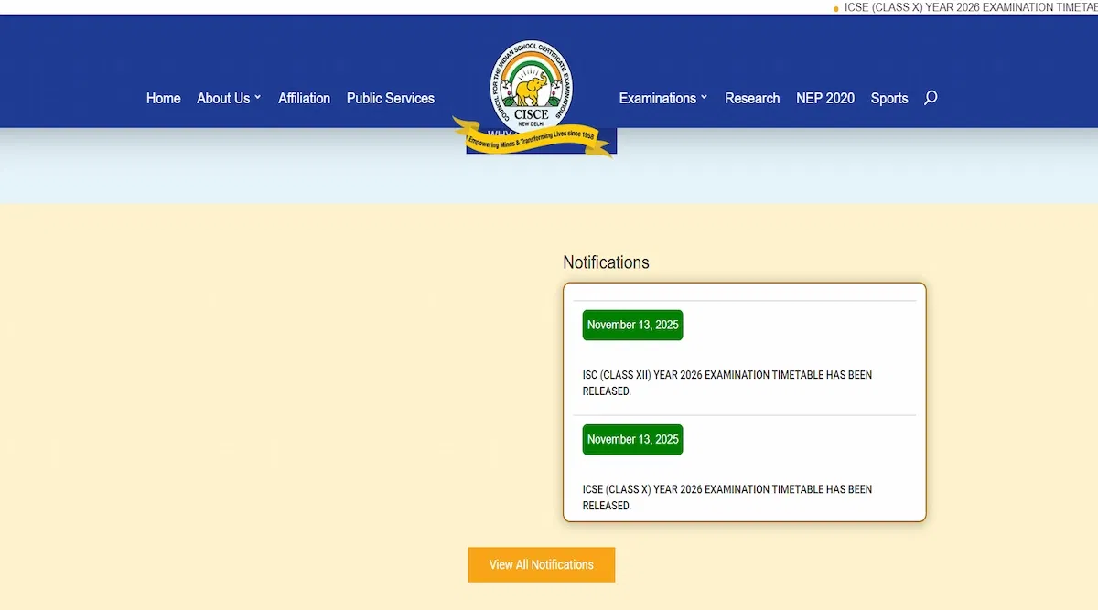
Task: Open ICSE Class X timetable notification
Action: click(x=727, y=498)
